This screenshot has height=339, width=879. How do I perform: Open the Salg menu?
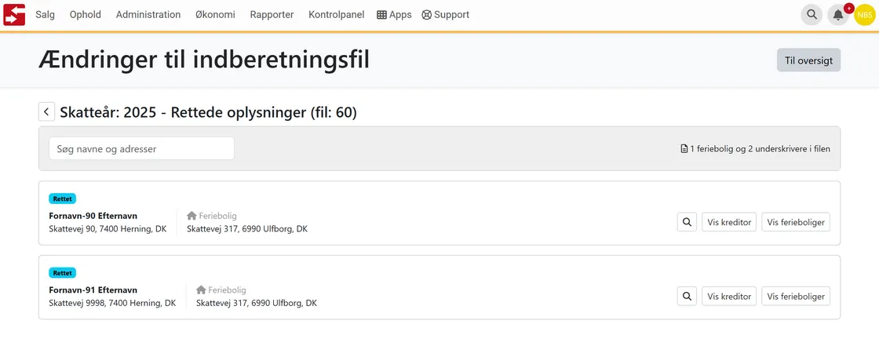tap(46, 15)
